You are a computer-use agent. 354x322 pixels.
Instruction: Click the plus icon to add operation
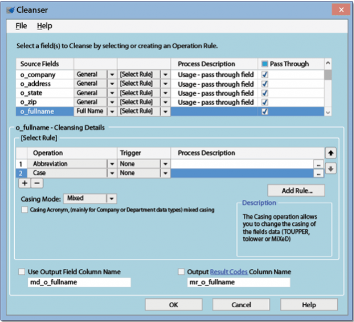tap(24, 183)
